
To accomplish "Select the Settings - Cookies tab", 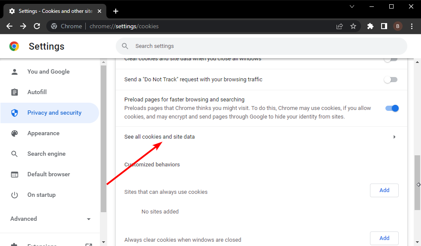I will (55, 11).
